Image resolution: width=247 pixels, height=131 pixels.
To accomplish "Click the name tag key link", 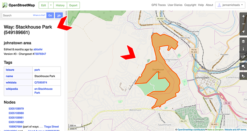I will (10, 76).
